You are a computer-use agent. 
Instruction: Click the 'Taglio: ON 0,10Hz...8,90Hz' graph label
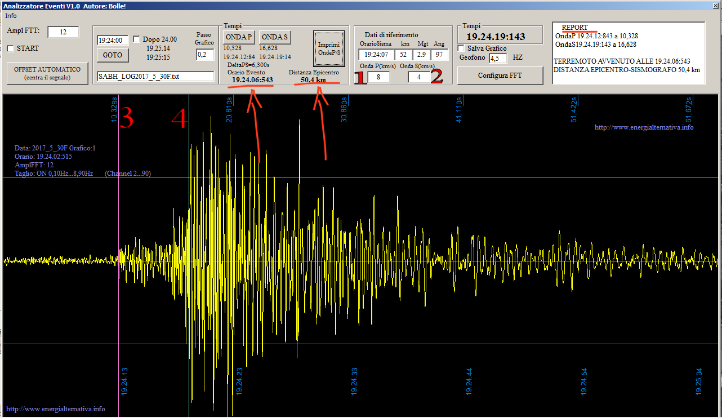pyautogui.click(x=54, y=174)
